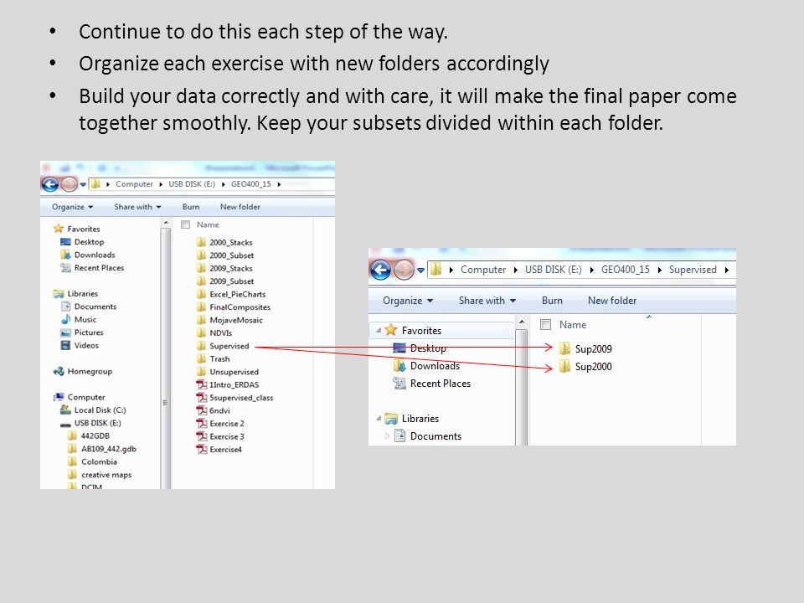This screenshot has height=603, width=804.
Task: Click Forward arrow in left Explorer window
Action: 70,184
